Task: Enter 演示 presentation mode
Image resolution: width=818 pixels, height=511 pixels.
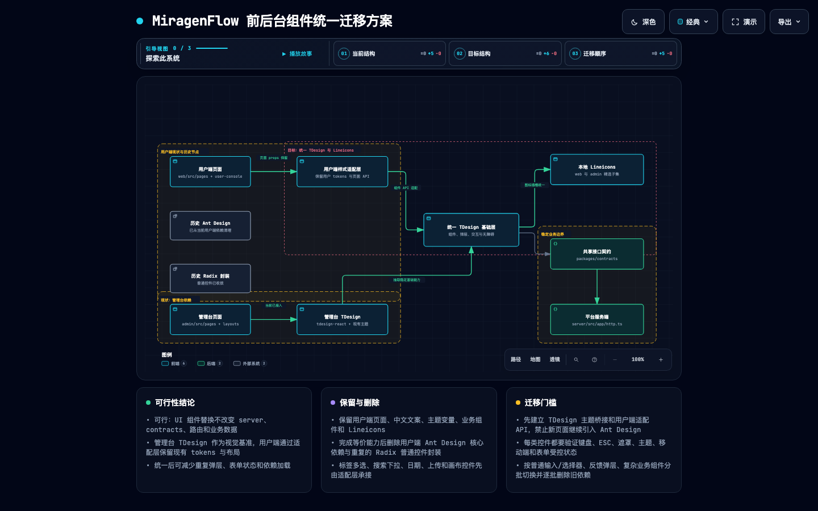Action: point(744,22)
